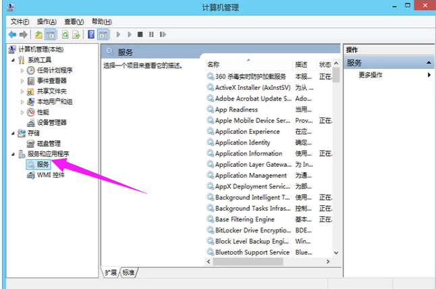436x289 pixels.
Task: Click the Help toolbar icon
Action: click(x=91, y=34)
